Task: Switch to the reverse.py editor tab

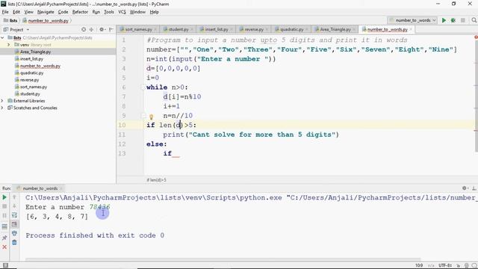Action: pos(254,30)
